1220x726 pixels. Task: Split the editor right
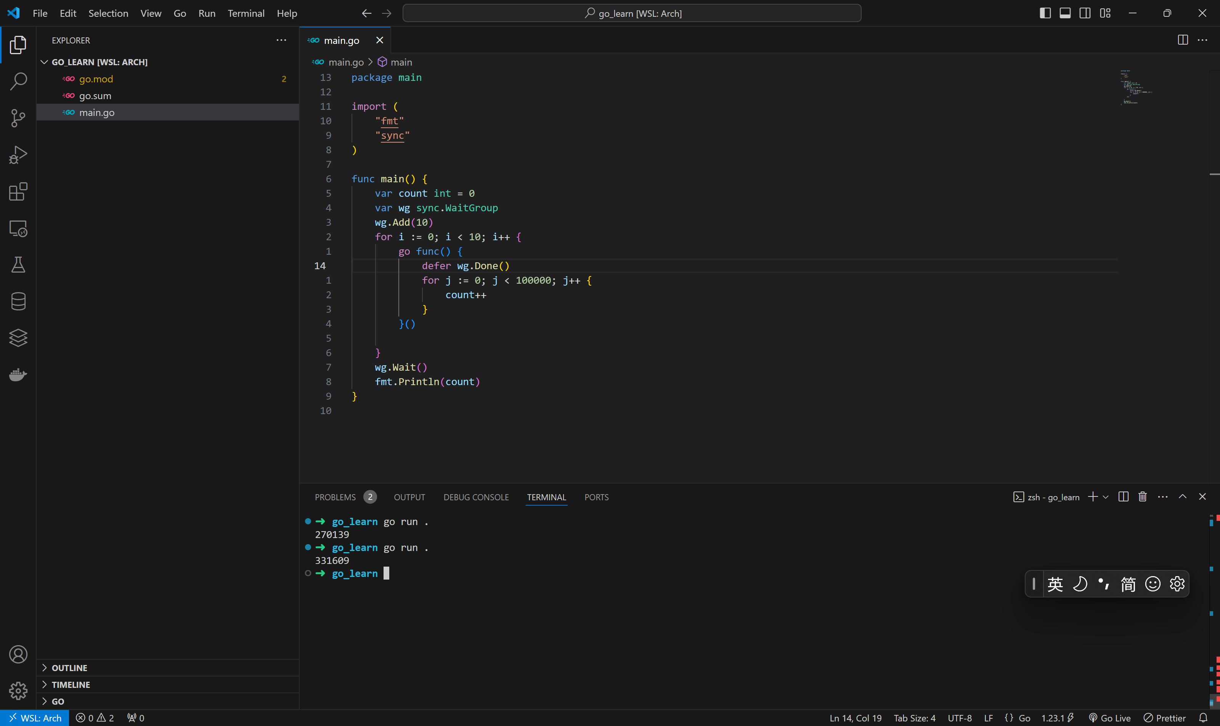[x=1182, y=40]
